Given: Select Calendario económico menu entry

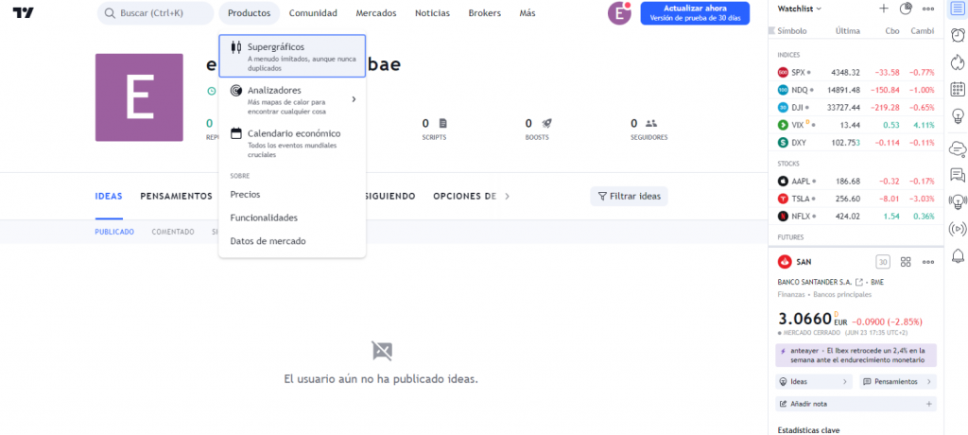Looking at the screenshot, I should pos(292,143).
